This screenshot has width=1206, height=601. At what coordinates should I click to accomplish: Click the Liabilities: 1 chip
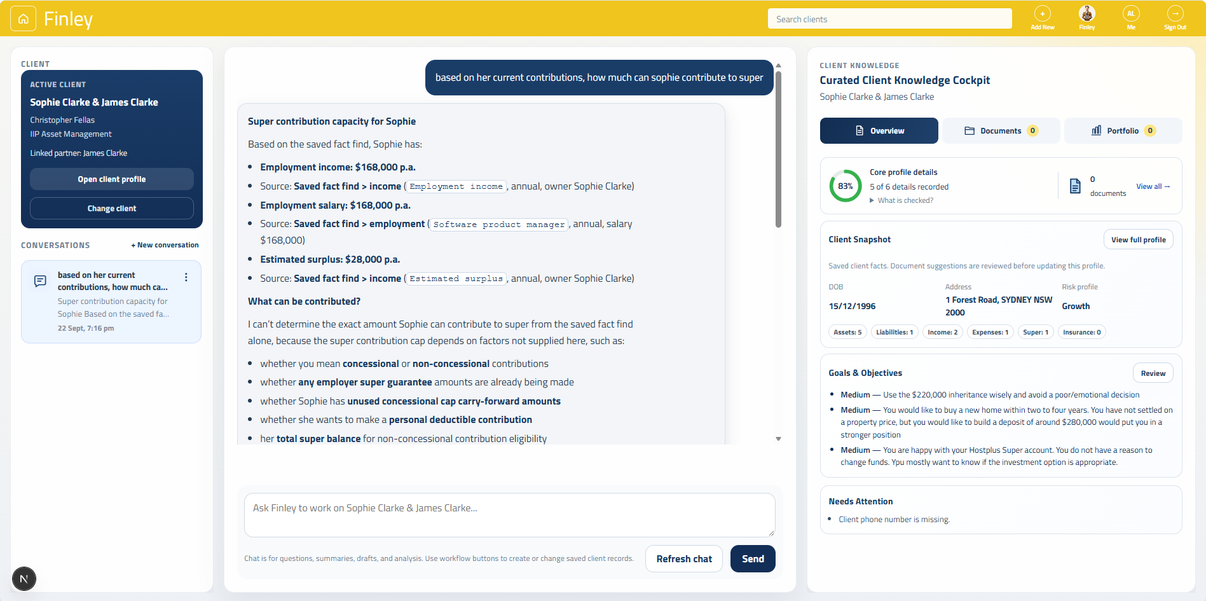point(894,332)
